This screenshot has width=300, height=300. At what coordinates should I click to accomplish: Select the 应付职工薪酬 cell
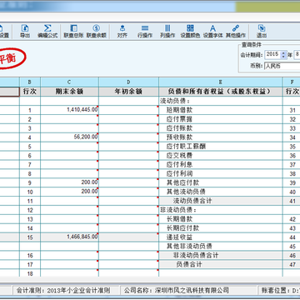[x=221, y=147]
